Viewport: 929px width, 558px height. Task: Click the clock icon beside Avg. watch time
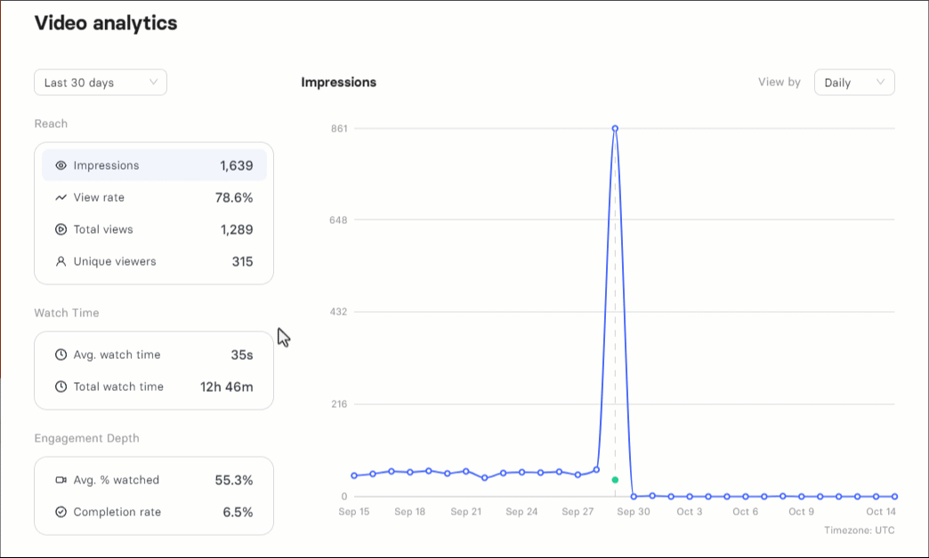pyautogui.click(x=61, y=355)
